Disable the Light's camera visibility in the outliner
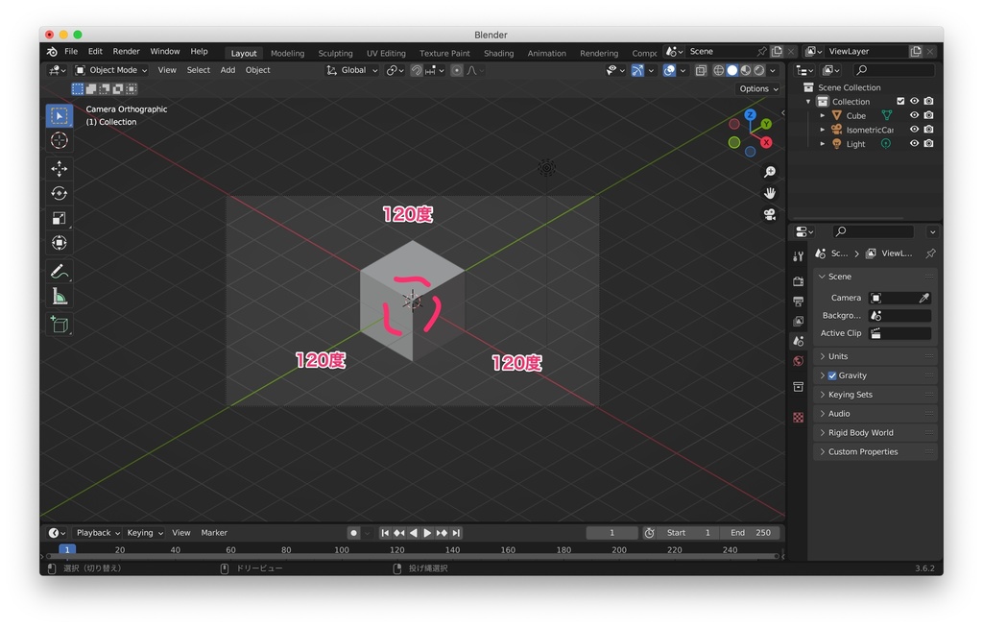This screenshot has height=628, width=983. 927,143
